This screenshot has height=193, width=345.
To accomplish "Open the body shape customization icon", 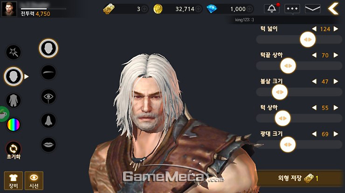I will click(14, 100).
